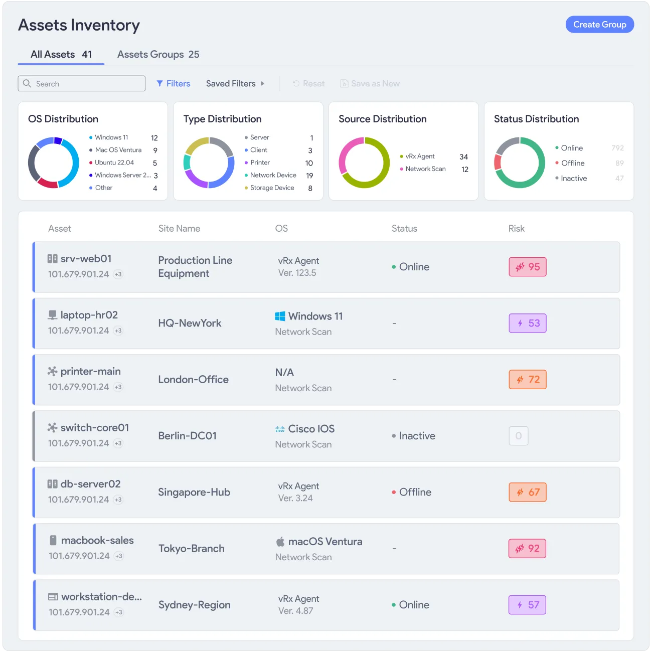
Task: Click the Type Distribution donut chart
Action: coord(209,162)
